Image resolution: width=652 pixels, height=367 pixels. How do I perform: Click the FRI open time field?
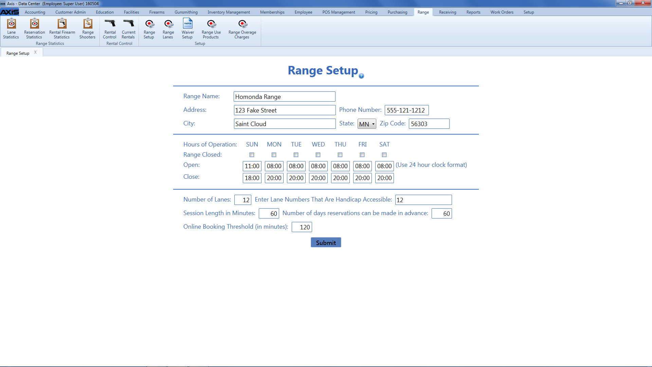[362, 166]
